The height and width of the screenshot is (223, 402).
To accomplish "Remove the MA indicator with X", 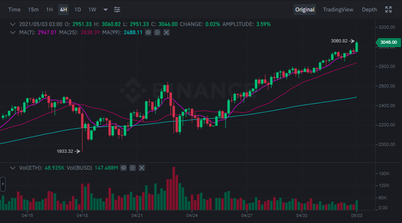I will (166, 32).
